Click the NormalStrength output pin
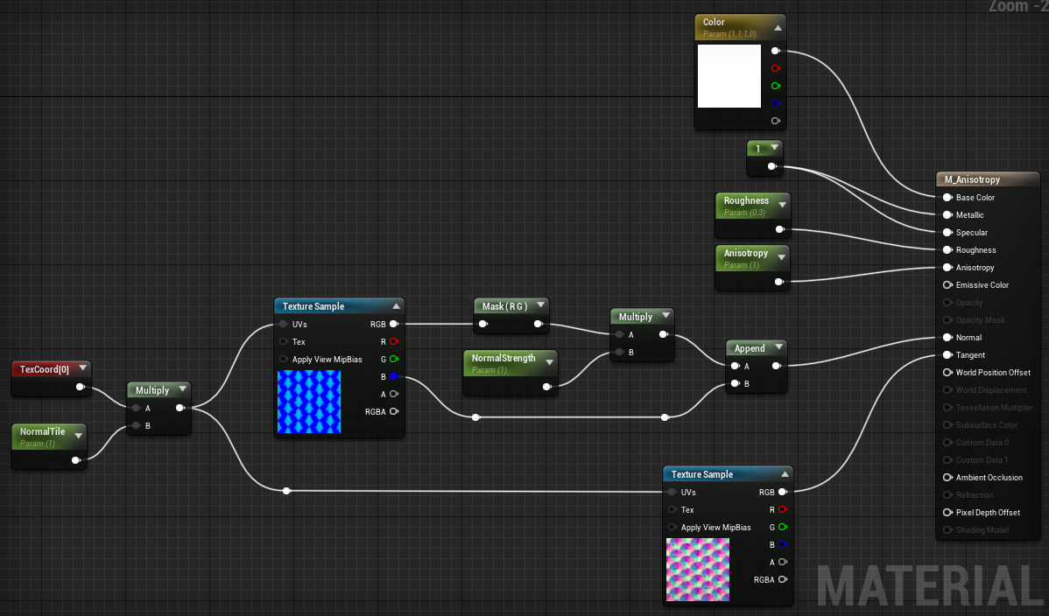 [x=547, y=387]
